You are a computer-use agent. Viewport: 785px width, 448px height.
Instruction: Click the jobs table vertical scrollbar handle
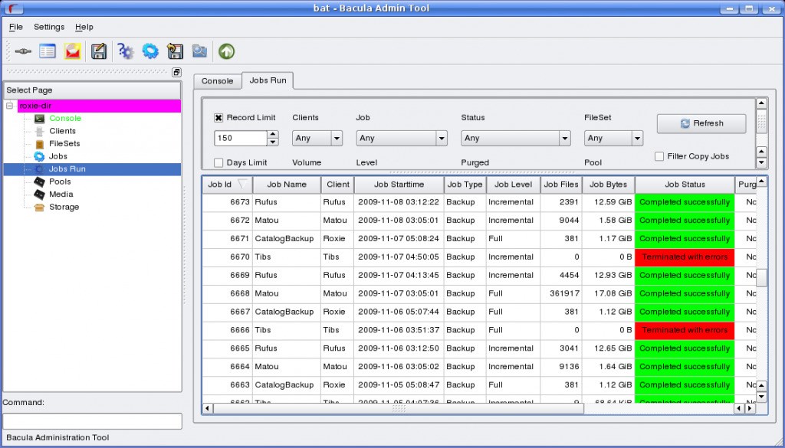[x=761, y=278]
